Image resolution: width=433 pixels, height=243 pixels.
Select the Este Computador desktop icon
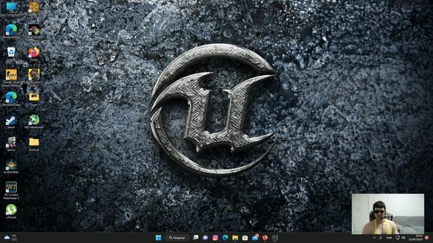(x=11, y=9)
